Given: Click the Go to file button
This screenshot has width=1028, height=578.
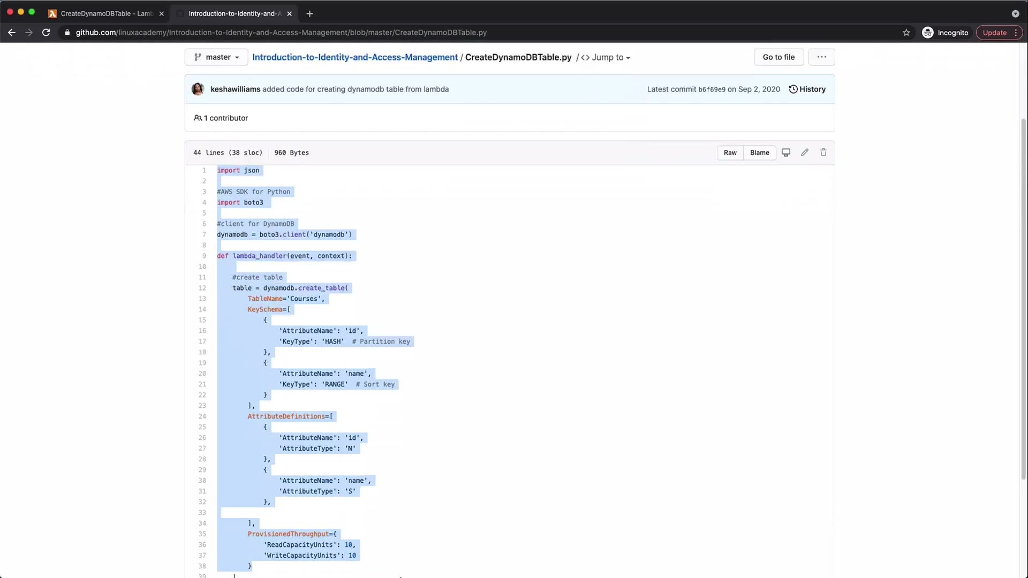Looking at the screenshot, I should [x=778, y=57].
